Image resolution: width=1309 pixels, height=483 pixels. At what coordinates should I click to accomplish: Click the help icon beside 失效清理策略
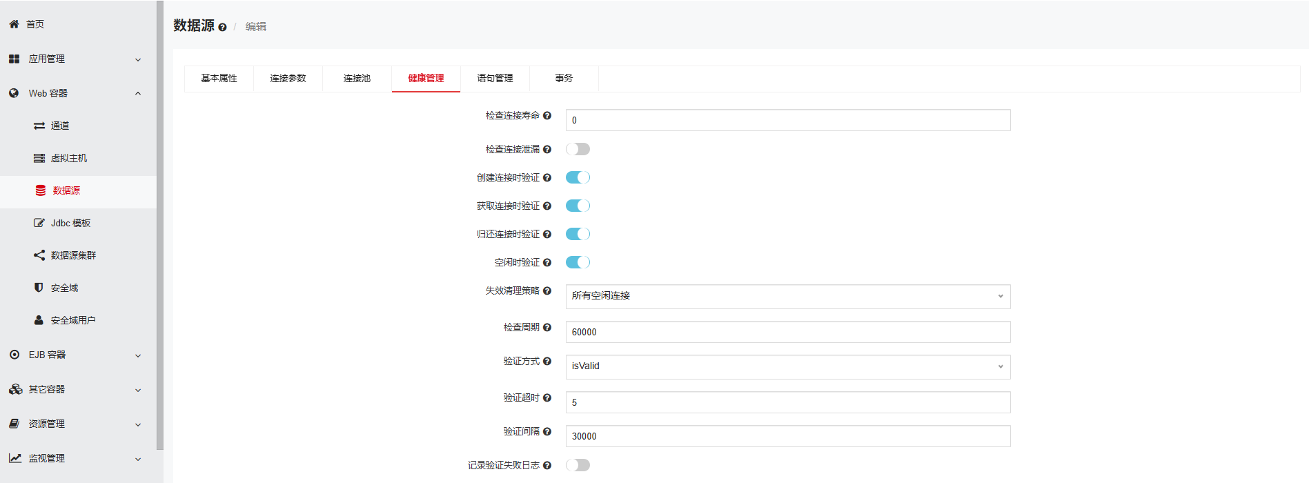tap(547, 291)
